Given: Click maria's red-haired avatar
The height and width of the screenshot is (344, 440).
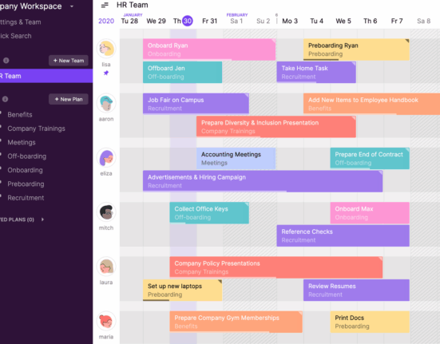Looking at the screenshot, I should point(106,321).
